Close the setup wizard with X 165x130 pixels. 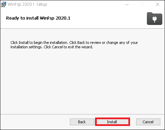tap(158, 4)
